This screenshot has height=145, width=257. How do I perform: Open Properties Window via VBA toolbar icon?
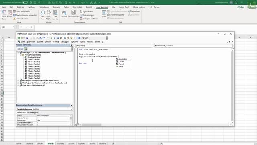tap(68, 38)
